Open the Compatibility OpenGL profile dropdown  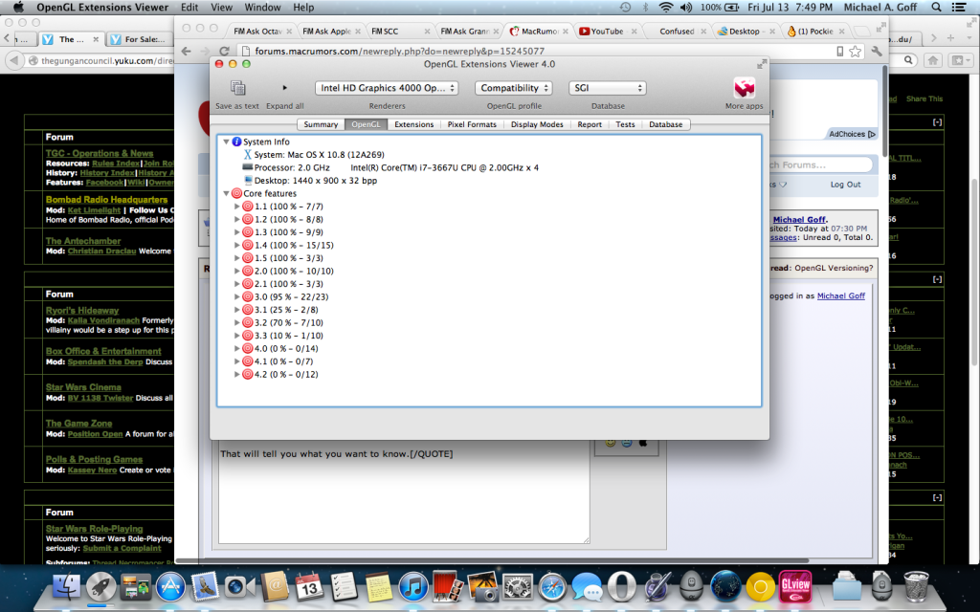[x=514, y=88]
